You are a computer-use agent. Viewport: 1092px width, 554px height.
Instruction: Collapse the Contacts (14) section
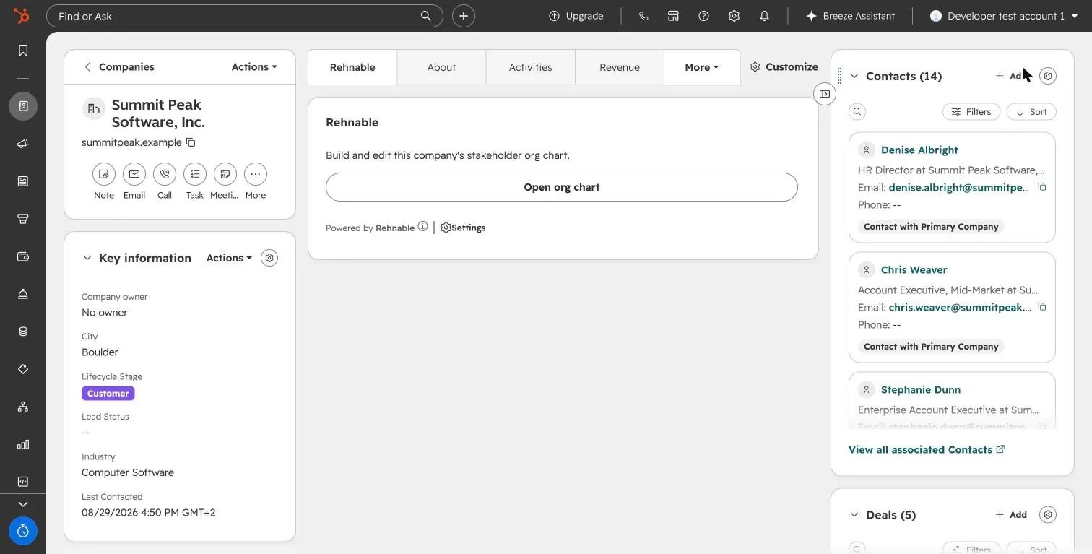[x=854, y=76]
